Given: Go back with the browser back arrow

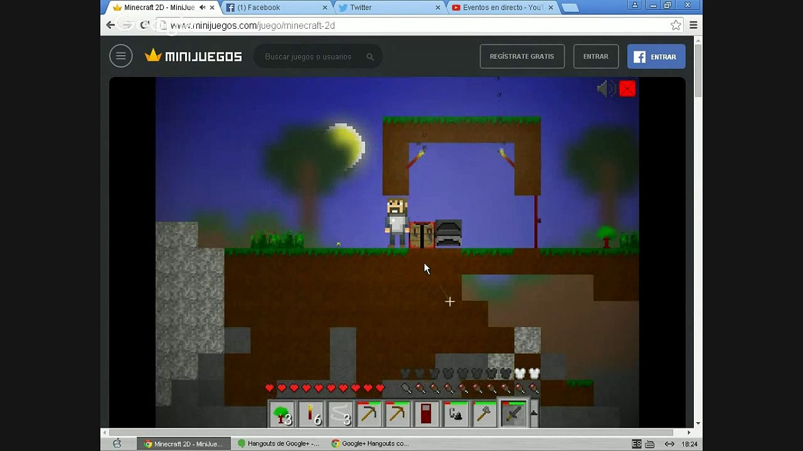Looking at the screenshot, I should coord(110,25).
